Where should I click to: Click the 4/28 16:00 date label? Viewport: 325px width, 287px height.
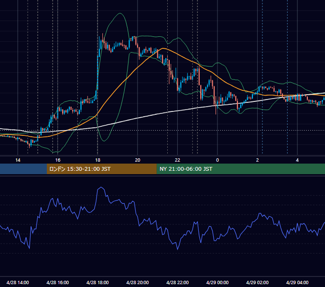pyautogui.click(x=58, y=282)
